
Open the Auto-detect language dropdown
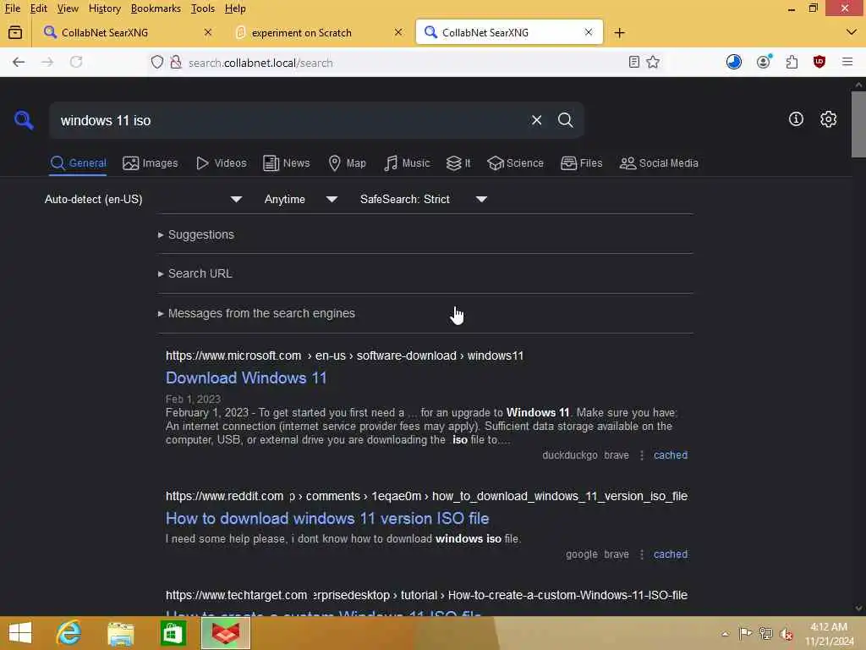coord(143,199)
